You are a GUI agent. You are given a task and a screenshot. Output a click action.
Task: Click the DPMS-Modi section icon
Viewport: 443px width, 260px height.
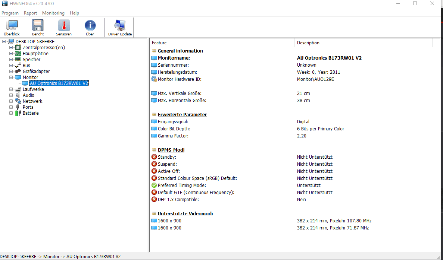[x=154, y=150]
